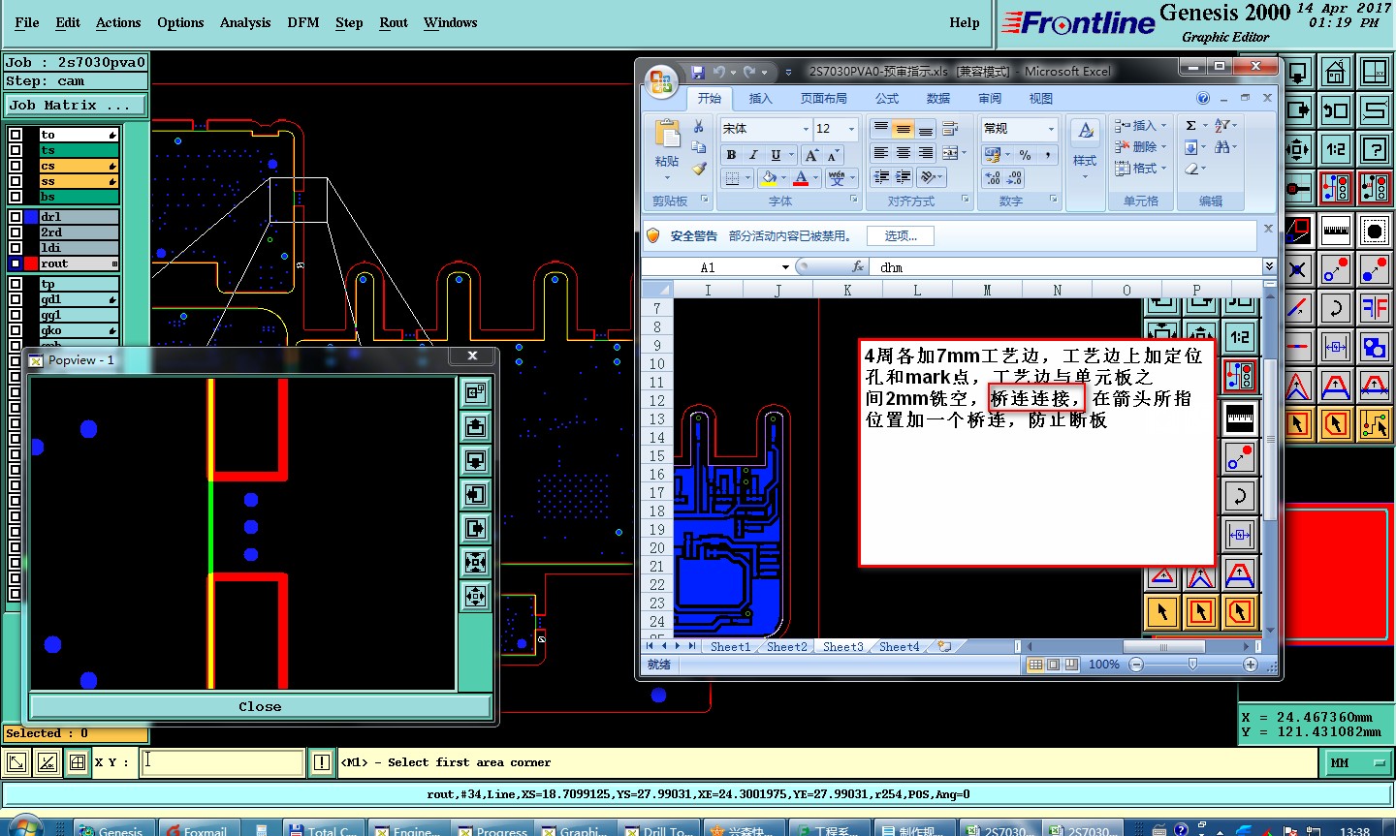Open the Excel font name dropdown
This screenshot has height=836, width=1396.
[806, 129]
